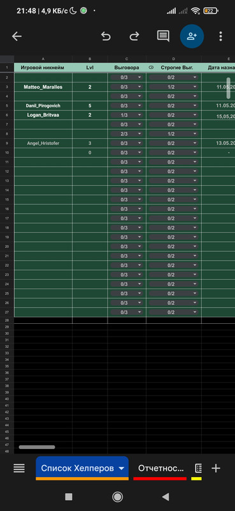Tap the battery status icon
This screenshot has height=511, width=235.
point(211,11)
